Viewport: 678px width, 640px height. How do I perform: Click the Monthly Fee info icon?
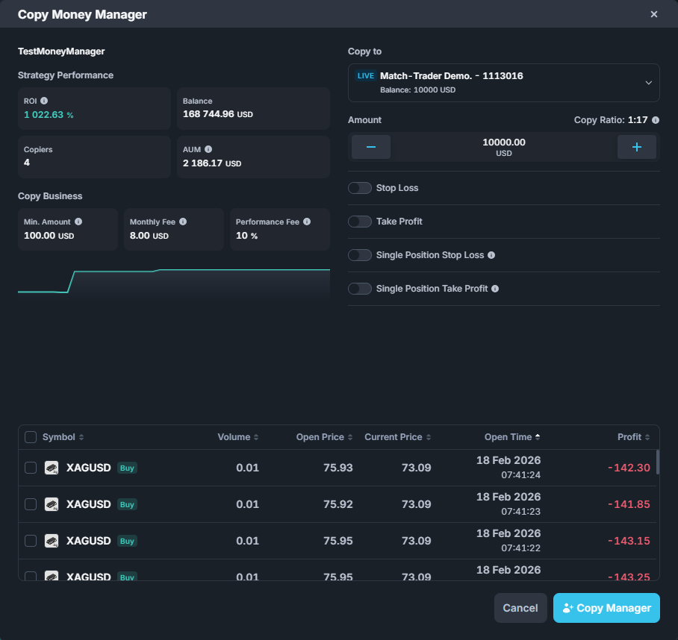tap(183, 222)
